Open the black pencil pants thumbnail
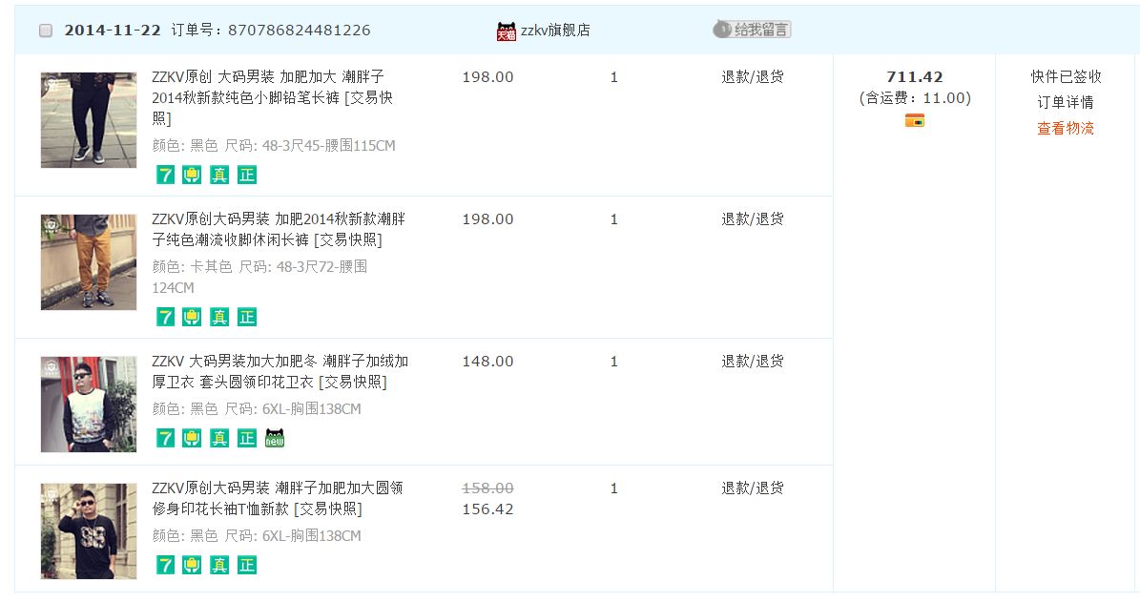This screenshot has height=602, width=1140. [89, 120]
